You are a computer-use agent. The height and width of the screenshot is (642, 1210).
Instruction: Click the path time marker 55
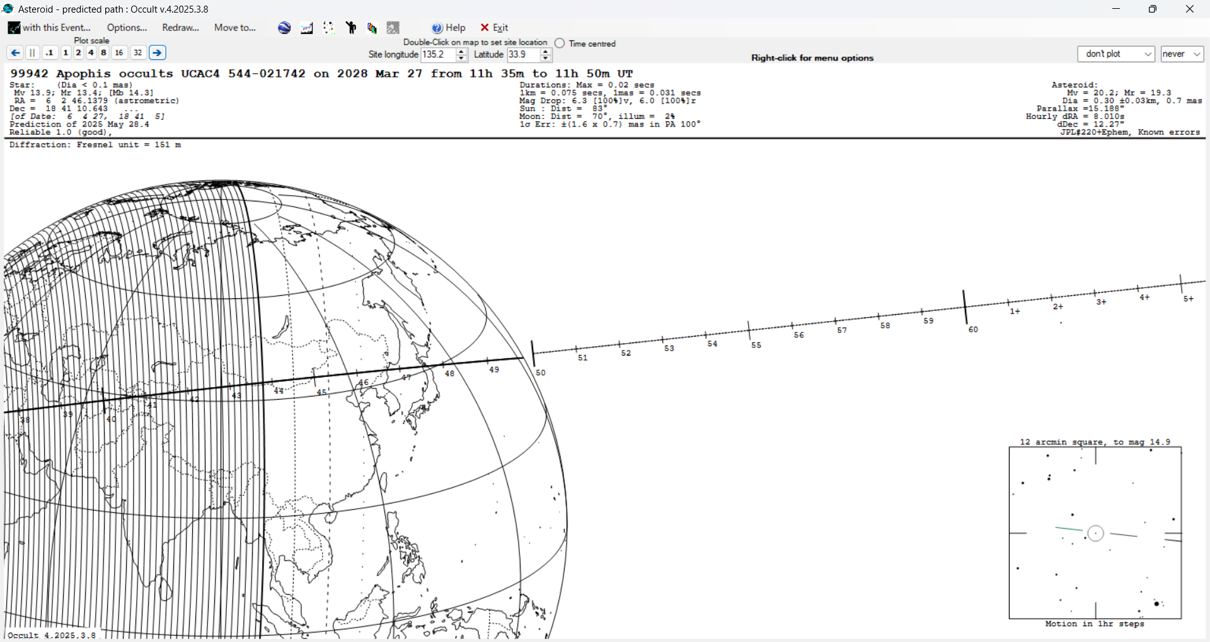tap(756, 346)
